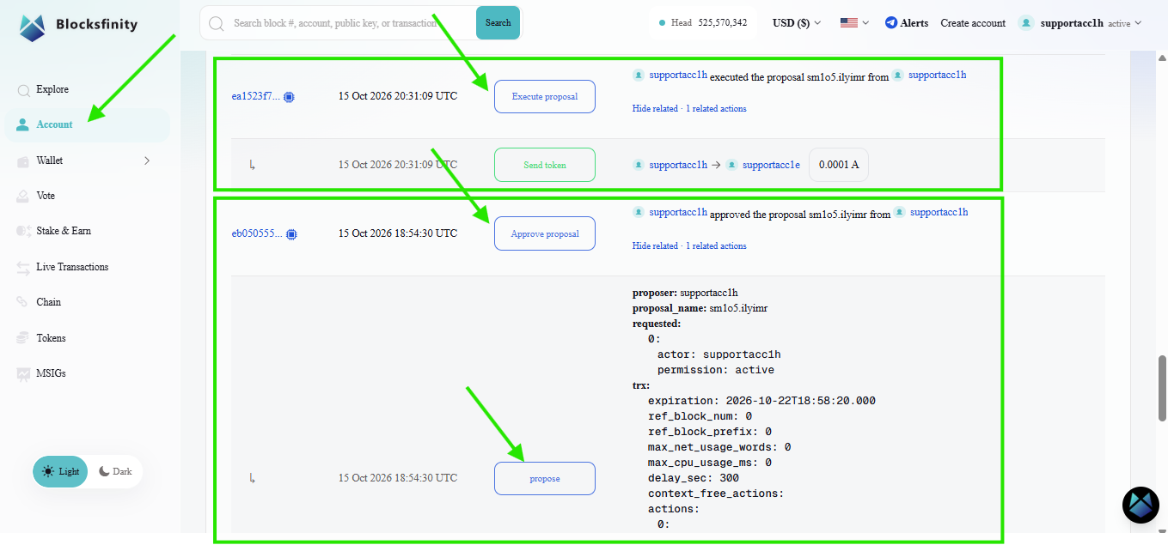Open Chain sidebar item
The width and height of the screenshot is (1168, 545).
48,302
